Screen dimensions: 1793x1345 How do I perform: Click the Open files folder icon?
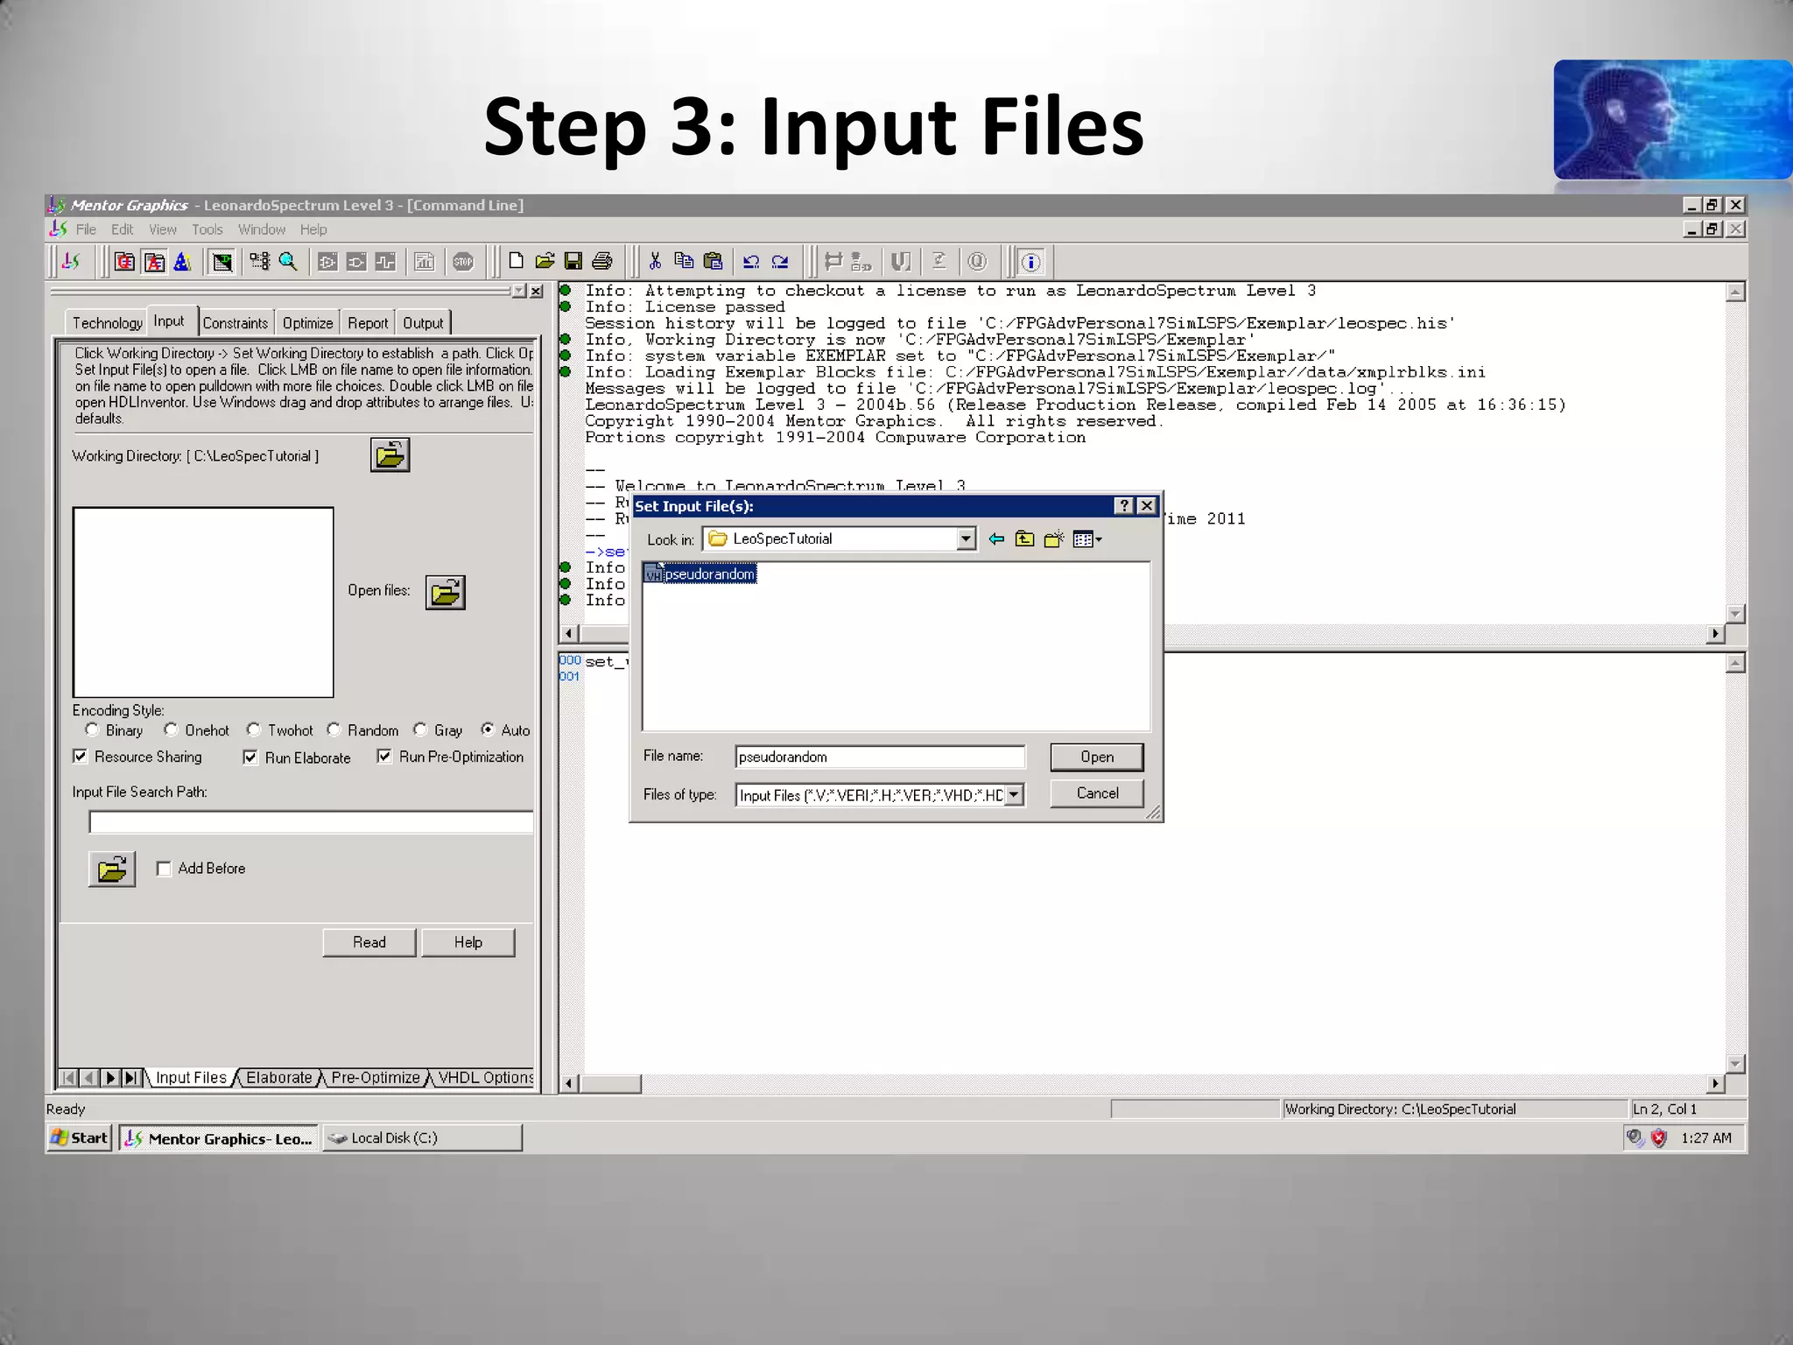click(445, 593)
